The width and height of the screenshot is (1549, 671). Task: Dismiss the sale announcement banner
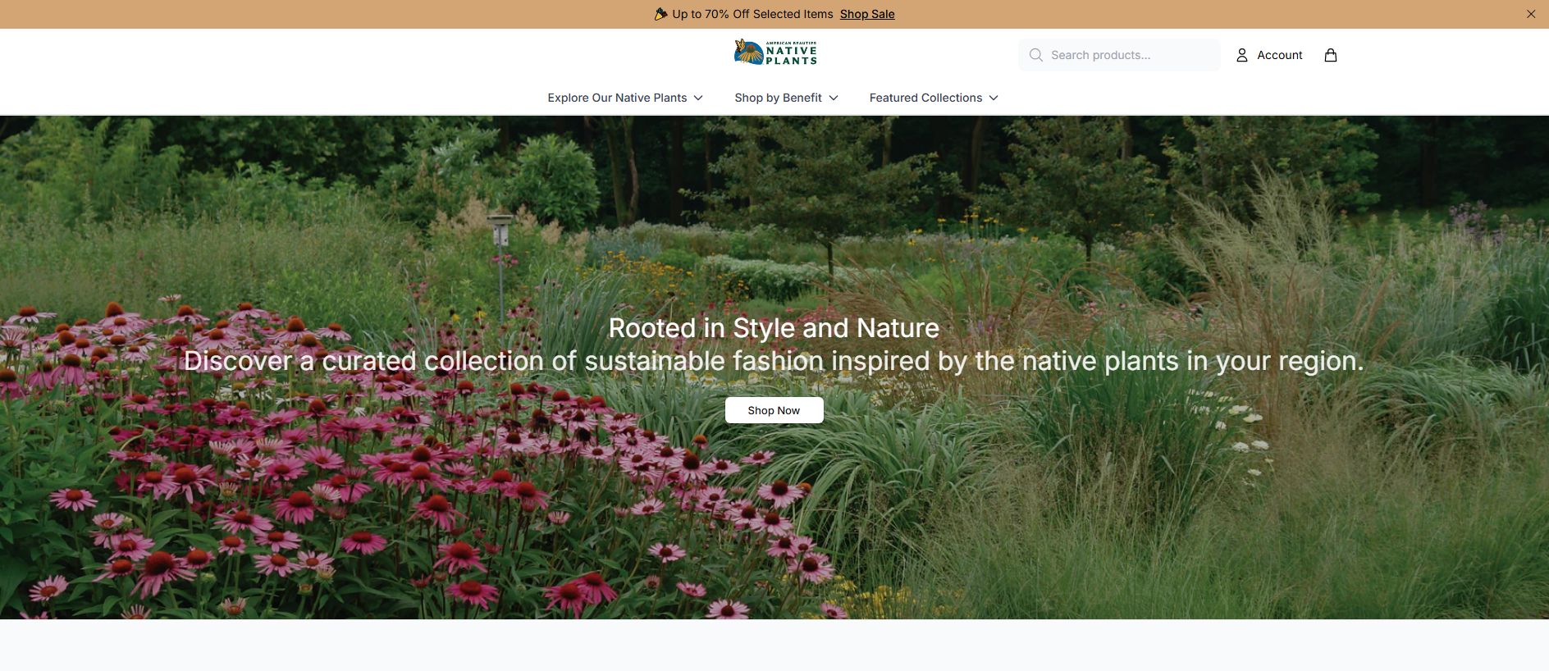coord(1531,14)
